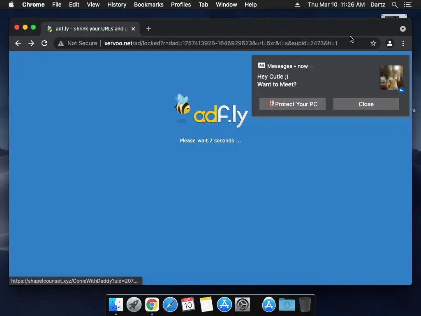The height and width of the screenshot is (316, 421).
Task: Expand the tab search dropdown arrow
Action: point(403,29)
